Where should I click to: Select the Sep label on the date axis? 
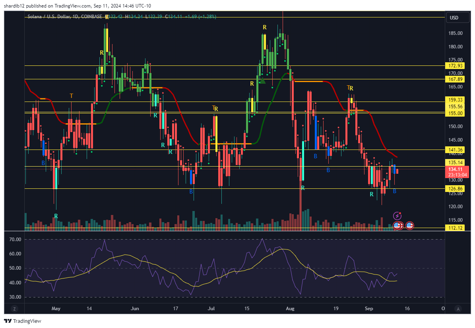point(368,308)
